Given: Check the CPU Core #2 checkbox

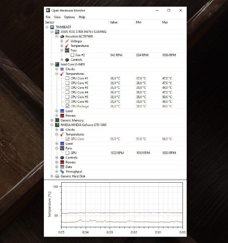Looking at the screenshot, I should pyautogui.click(x=67, y=83).
